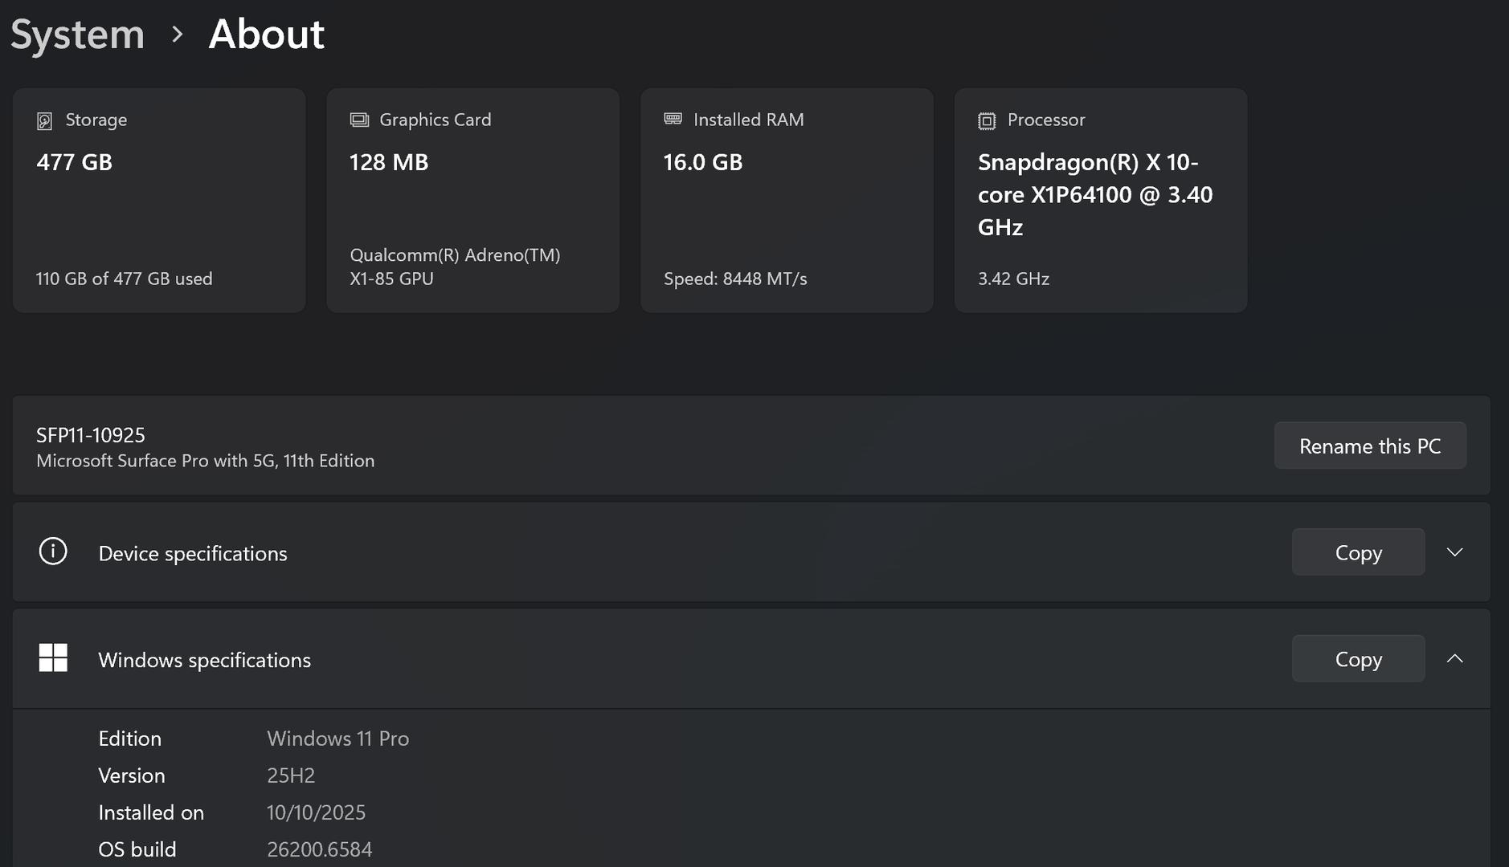Click the Graphics Card monitor icon
1509x867 pixels.
pyautogui.click(x=359, y=120)
